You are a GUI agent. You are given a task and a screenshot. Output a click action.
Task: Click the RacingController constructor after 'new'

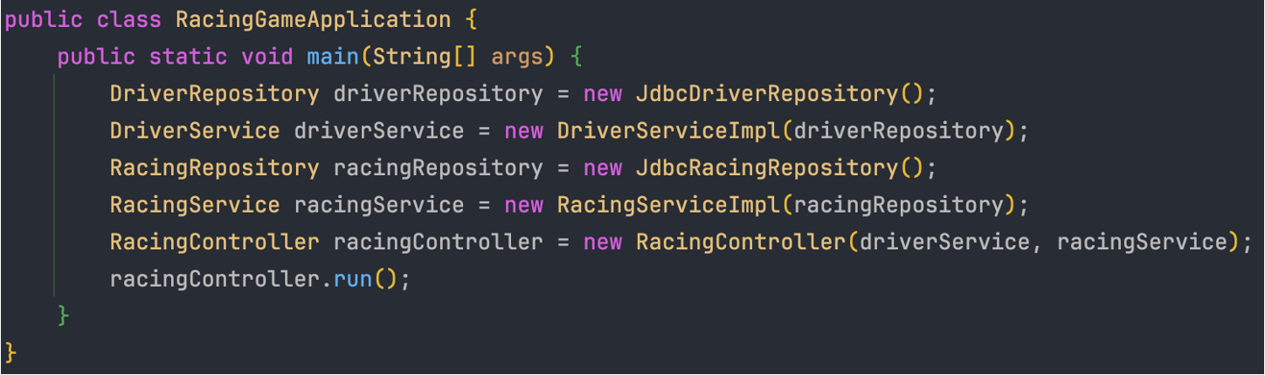741,242
